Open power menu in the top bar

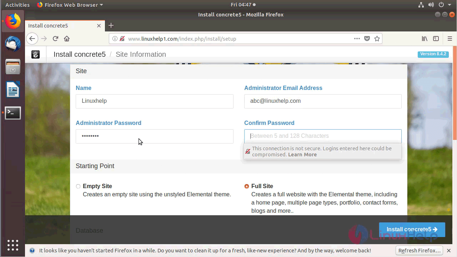441,5
